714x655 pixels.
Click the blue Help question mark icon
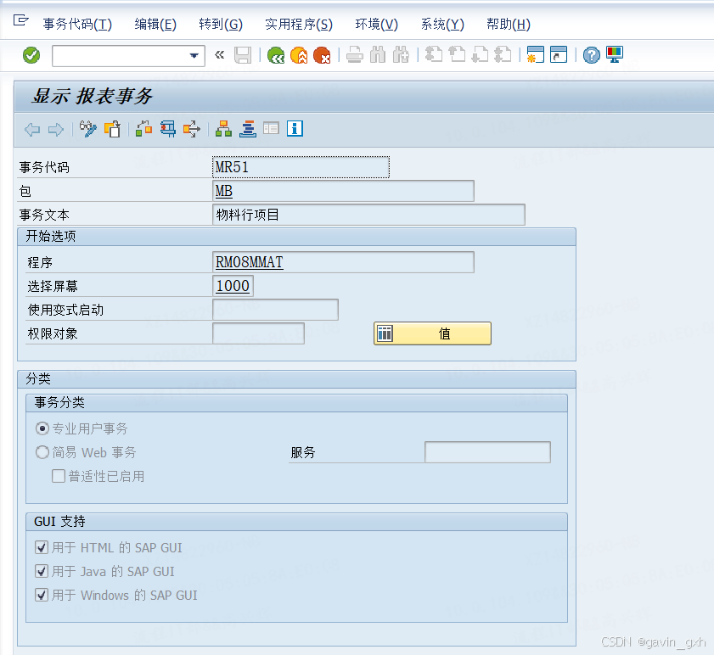592,55
